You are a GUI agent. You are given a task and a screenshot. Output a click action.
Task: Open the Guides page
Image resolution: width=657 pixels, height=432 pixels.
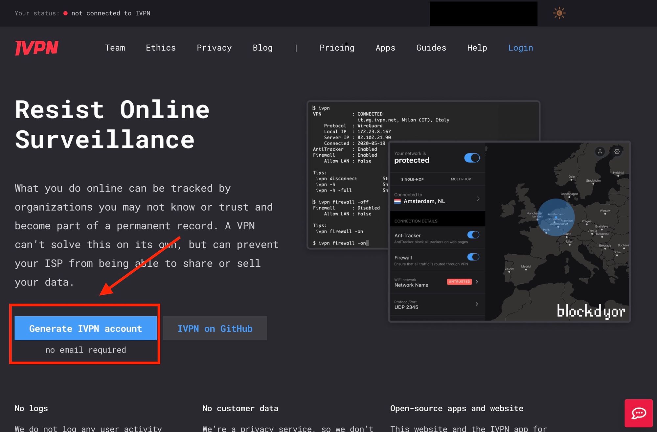pyautogui.click(x=431, y=48)
